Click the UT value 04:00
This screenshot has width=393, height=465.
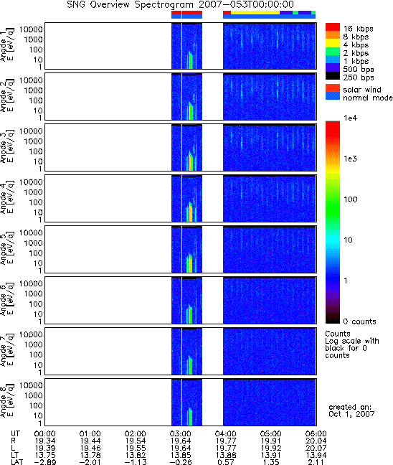tap(226, 434)
